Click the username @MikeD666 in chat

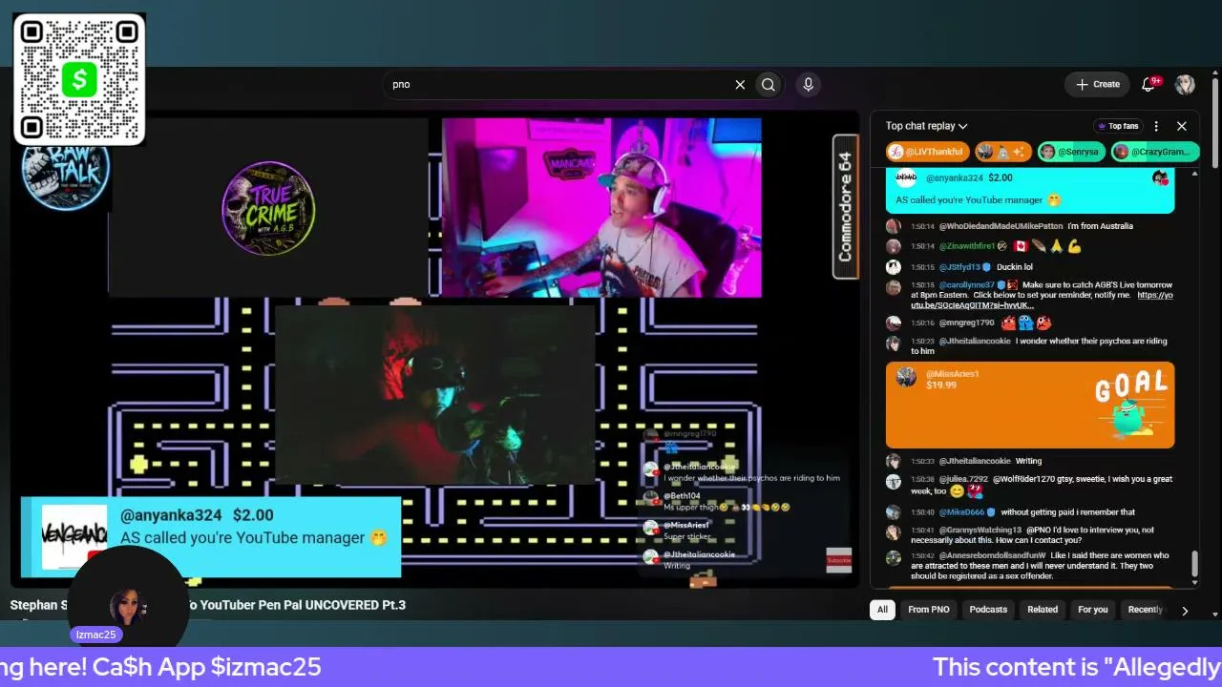[961, 512]
